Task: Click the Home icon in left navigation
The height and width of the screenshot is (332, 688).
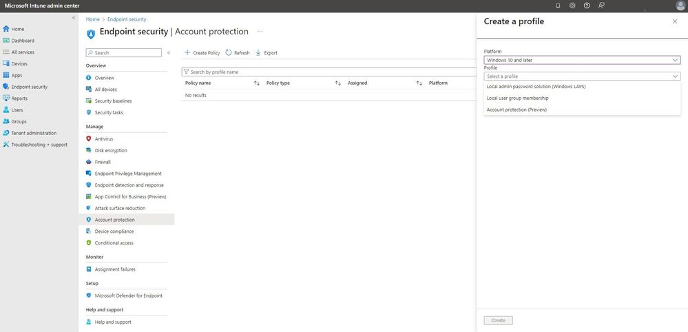Action: pyautogui.click(x=6, y=29)
